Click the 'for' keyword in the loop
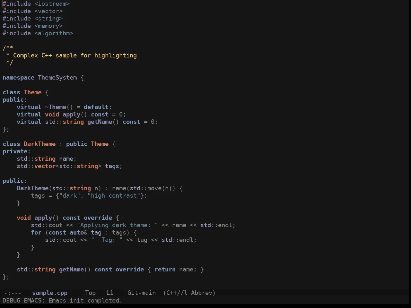The height and width of the screenshot is (308, 411). click(36, 233)
